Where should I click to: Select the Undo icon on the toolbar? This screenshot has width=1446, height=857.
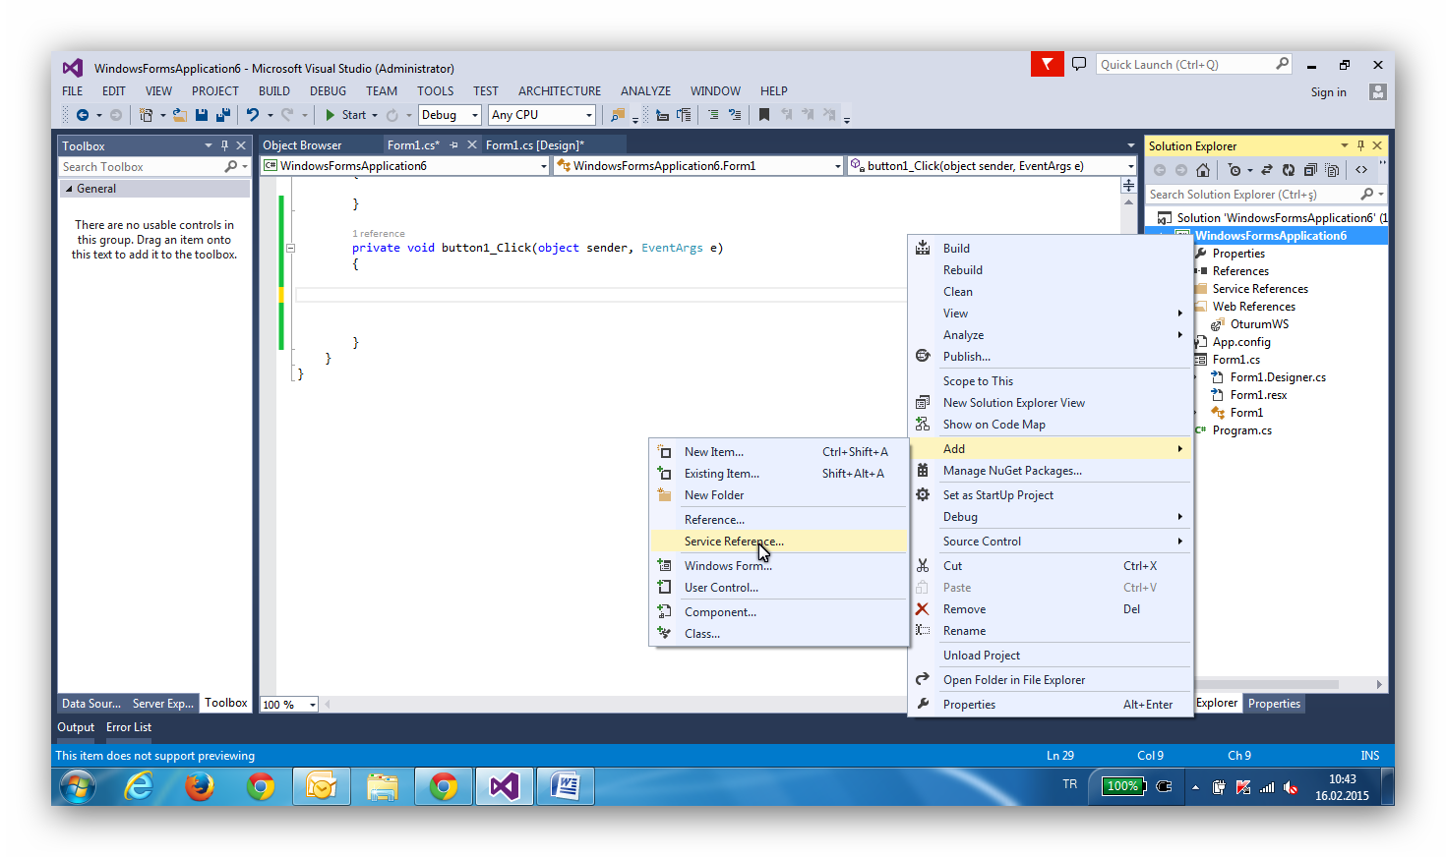[254, 114]
